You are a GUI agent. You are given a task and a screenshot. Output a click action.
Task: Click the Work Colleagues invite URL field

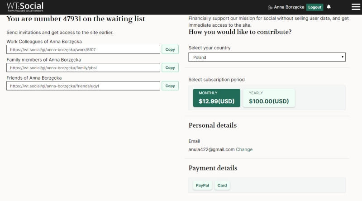(x=83, y=49)
